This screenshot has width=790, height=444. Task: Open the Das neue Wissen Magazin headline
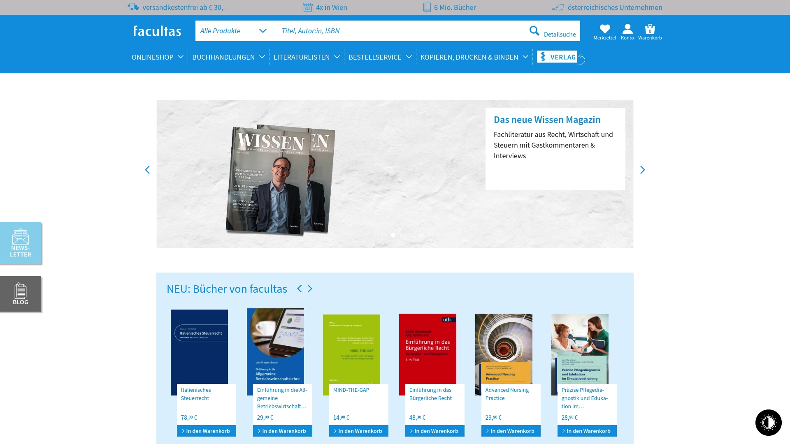pyautogui.click(x=547, y=120)
